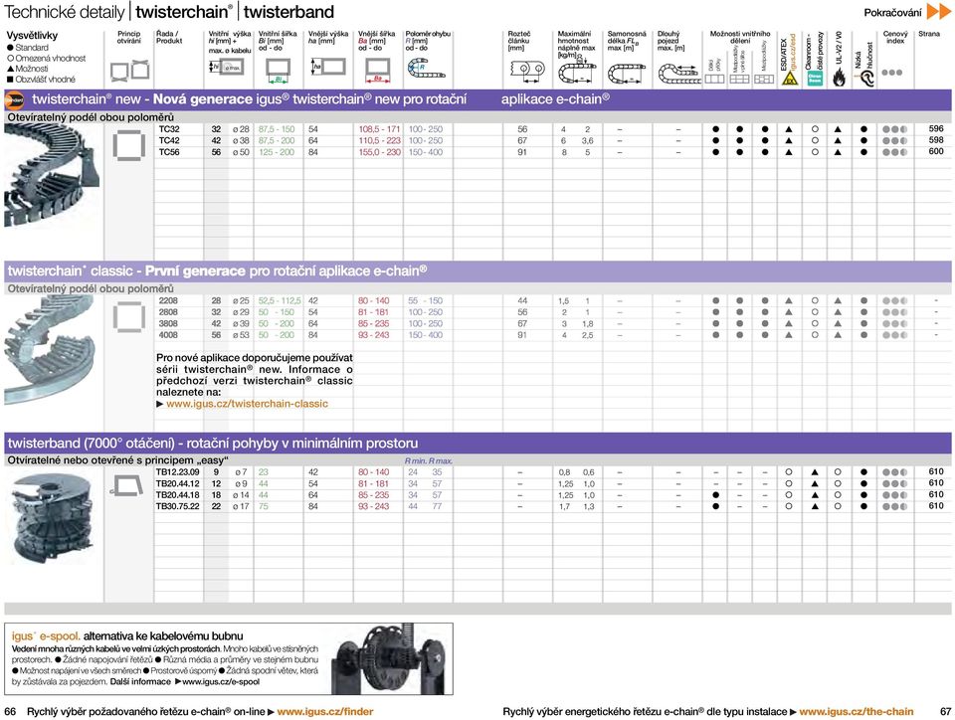Click the easy-open icon in twisterband section
The height and width of the screenshot is (720, 955).
click(x=127, y=485)
